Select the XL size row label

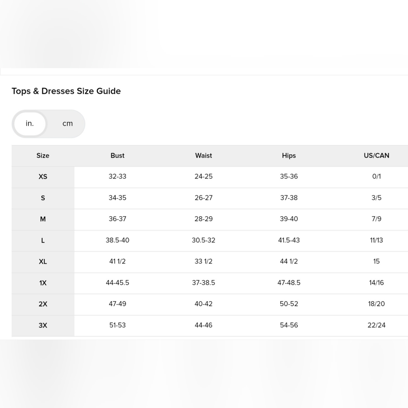click(43, 262)
